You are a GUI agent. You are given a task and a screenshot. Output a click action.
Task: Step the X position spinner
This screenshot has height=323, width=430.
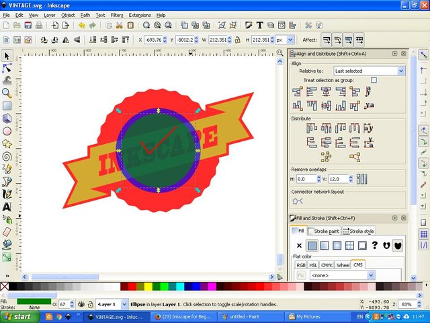(165, 40)
